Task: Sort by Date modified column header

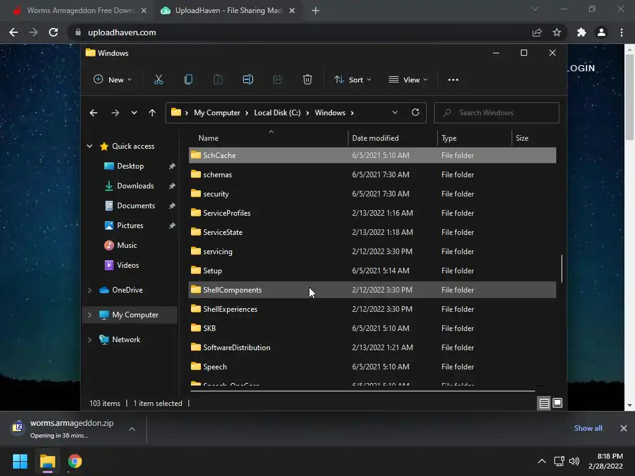Action: tap(393, 138)
